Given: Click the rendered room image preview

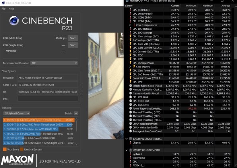Looking at the screenshot, I should pyautogui.click(x=106, y=86).
